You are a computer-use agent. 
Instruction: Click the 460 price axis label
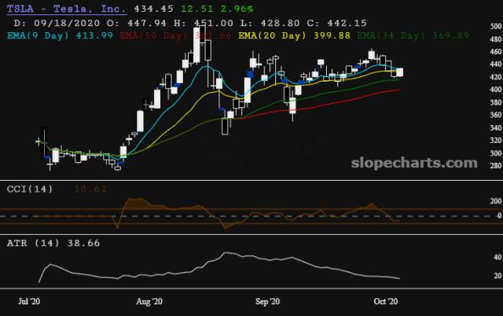[496, 52]
